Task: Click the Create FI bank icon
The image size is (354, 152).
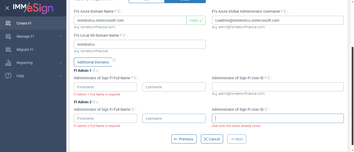Action: click(x=8, y=23)
